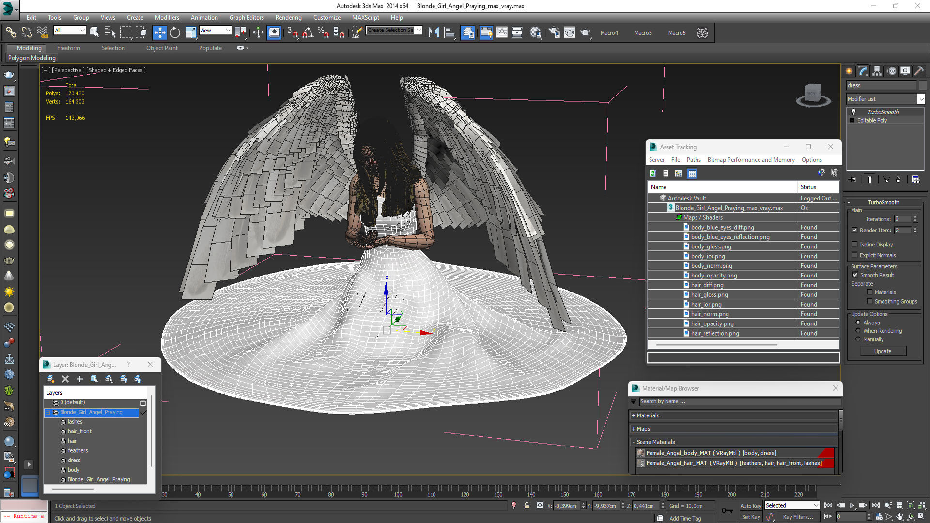The width and height of the screenshot is (930, 523).
Task: Click the TurboSmooth Update button
Action: (x=883, y=351)
